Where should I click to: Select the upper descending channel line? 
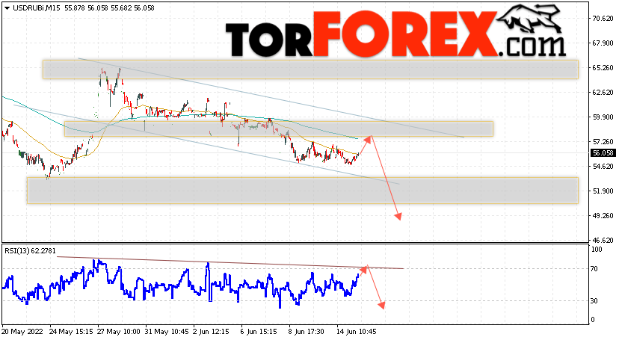click(271, 98)
